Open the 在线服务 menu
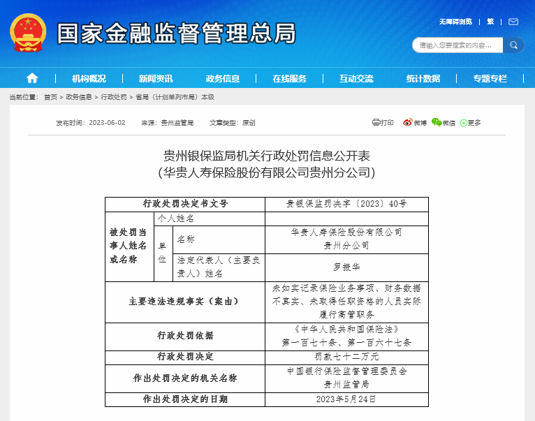Screen dimensions: 535x421 [289, 79]
